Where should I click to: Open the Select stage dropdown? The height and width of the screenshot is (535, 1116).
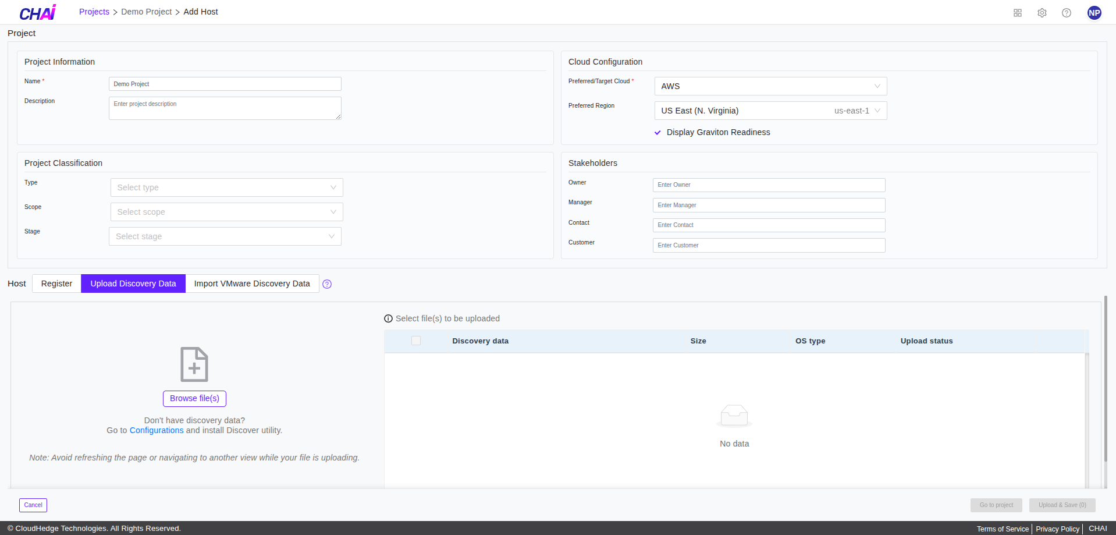tap(225, 236)
